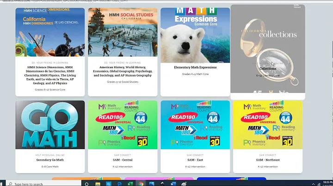Click 'SAM Connect' label above SAM - Central
333x186 pixels.
pyautogui.click(x=123, y=155)
